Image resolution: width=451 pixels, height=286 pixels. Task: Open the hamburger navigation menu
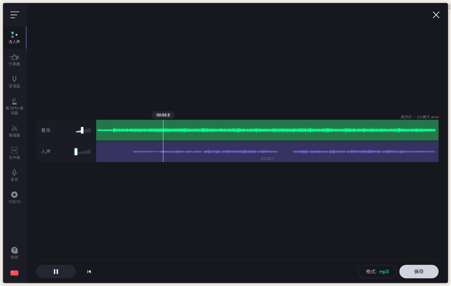(14, 15)
